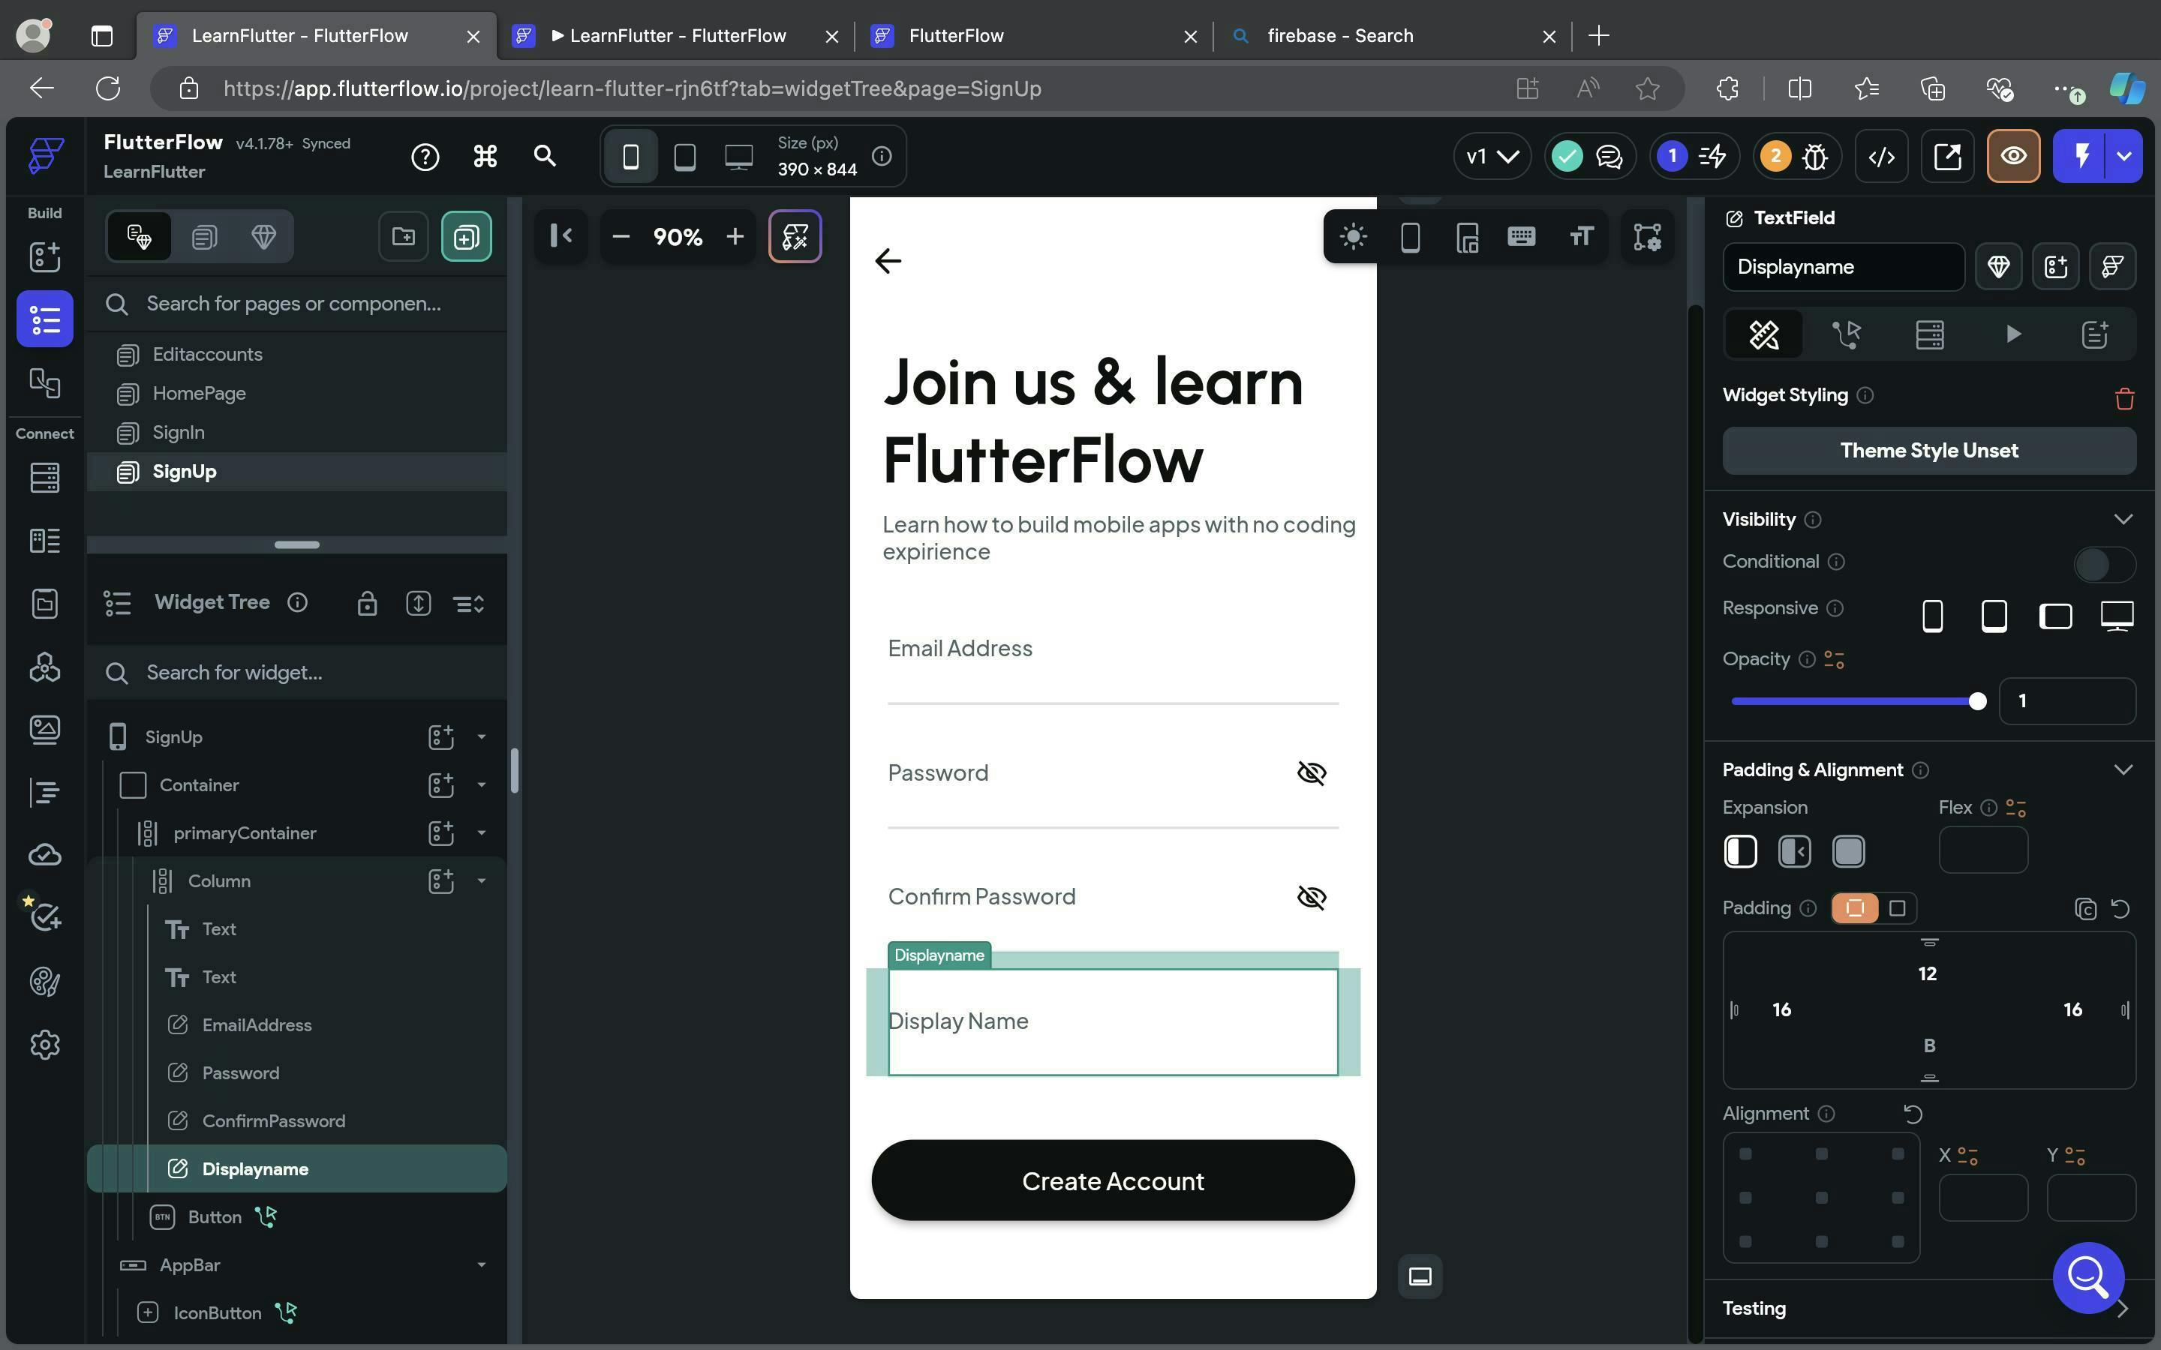
Task: Click the Firestore database icon under Connect
Action: (x=45, y=477)
